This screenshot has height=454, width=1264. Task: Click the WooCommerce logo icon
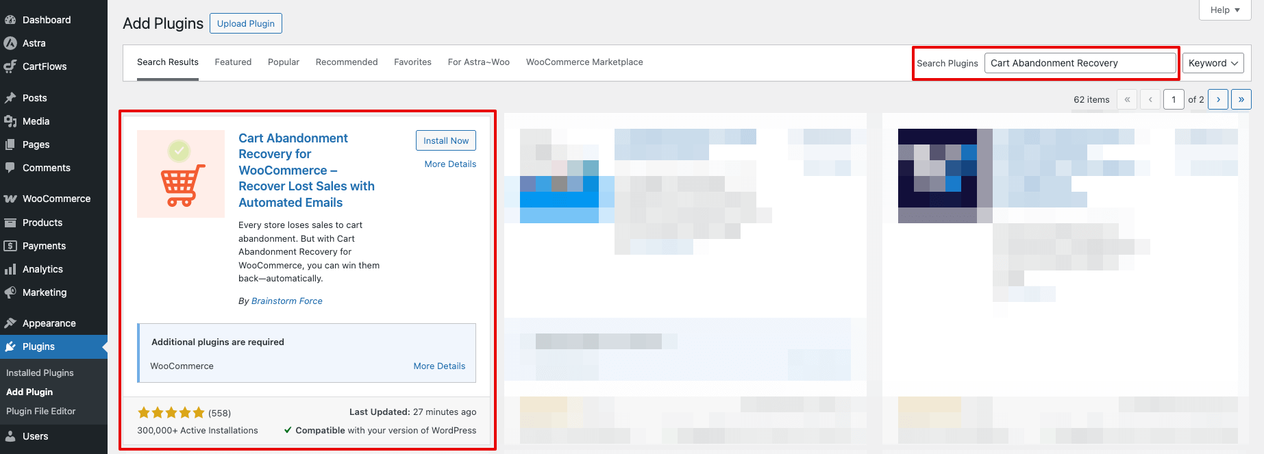coord(10,199)
